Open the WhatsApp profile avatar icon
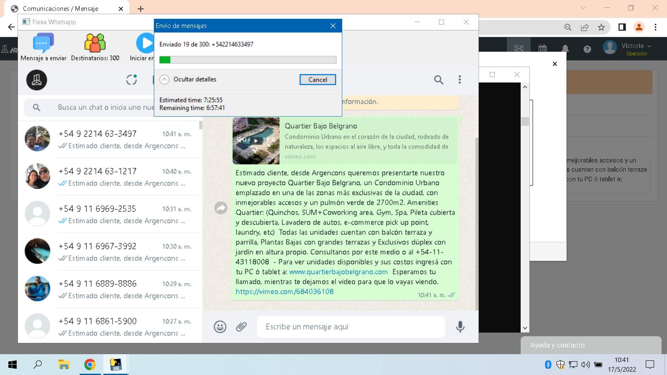The image size is (667, 375). [37, 80]
